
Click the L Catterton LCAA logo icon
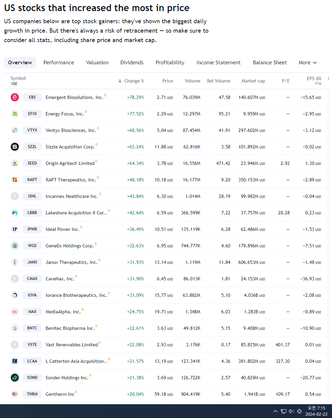15,361
